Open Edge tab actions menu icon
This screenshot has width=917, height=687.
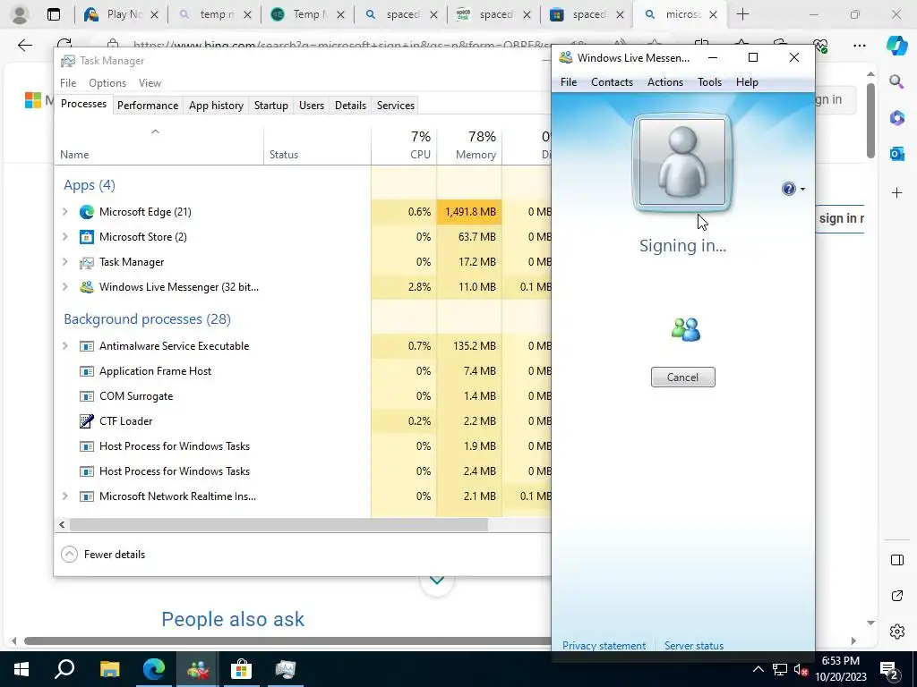point(54,14)
